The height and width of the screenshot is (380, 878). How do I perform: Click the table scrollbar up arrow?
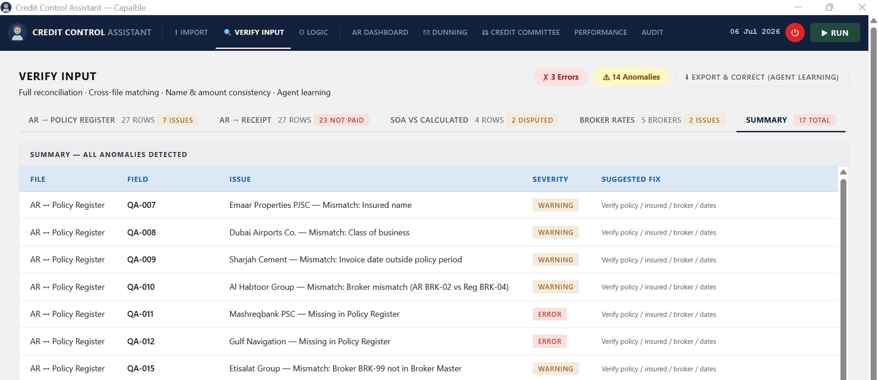click(x=843, y=172)
